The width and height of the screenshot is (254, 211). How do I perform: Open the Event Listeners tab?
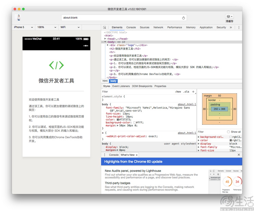click(121, 86)
